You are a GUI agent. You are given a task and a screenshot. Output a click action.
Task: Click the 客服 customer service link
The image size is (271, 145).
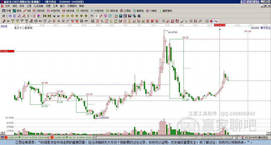(x=244, y=2)
